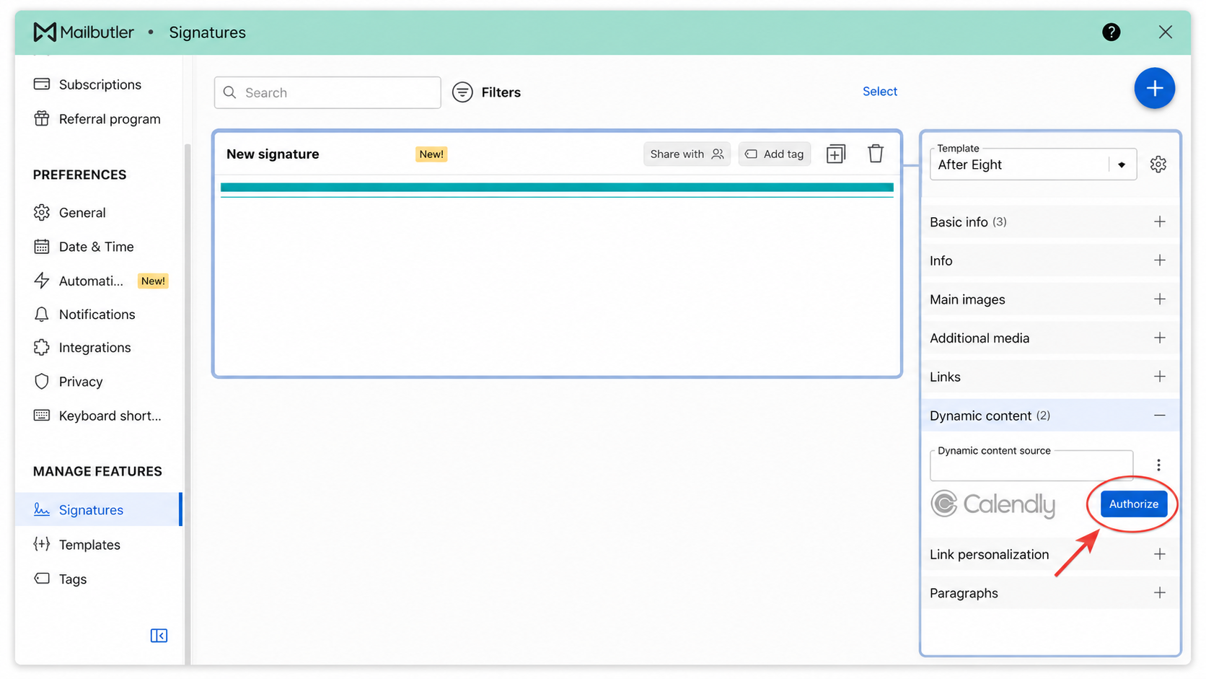Click the help question mark icon
1206x679 pixels.
(1111, 32)
